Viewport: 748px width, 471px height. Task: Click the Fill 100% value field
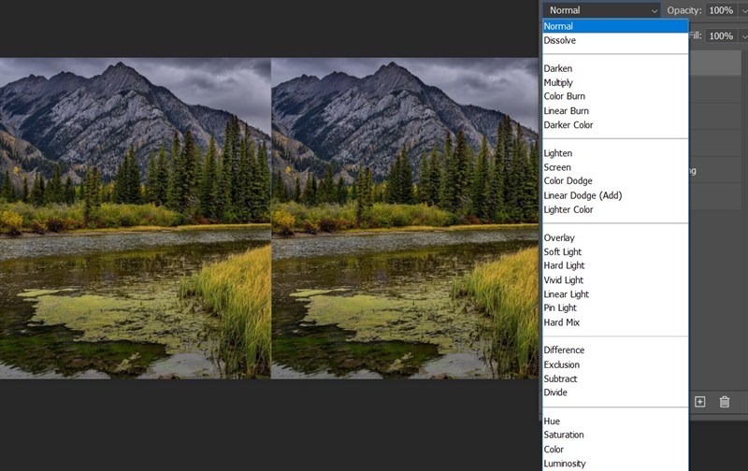click(x=721, y=36)
